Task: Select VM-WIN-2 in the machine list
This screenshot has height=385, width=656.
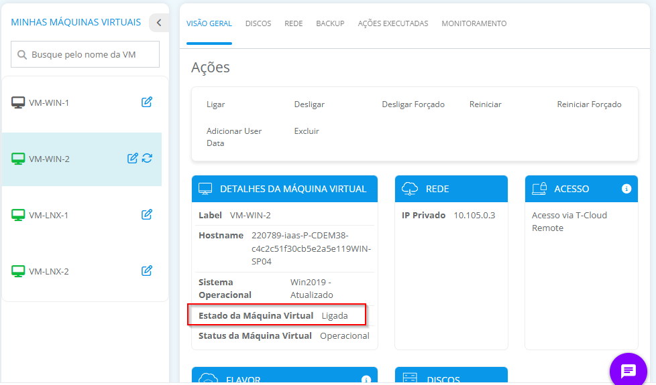Action: pos(82,159)
